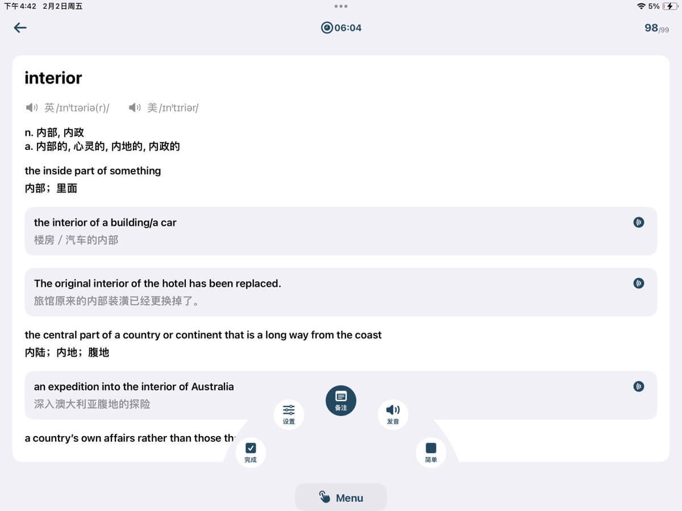Open the 设置 settings option
The image size is (682, 511).
point(289,414)
